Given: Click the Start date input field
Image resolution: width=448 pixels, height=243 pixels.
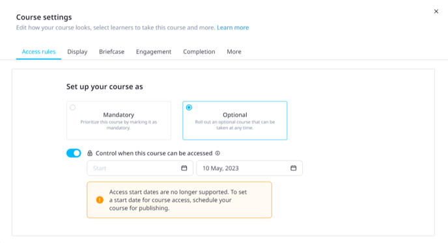Looking at the screenshot, I should tap(140, 168).
